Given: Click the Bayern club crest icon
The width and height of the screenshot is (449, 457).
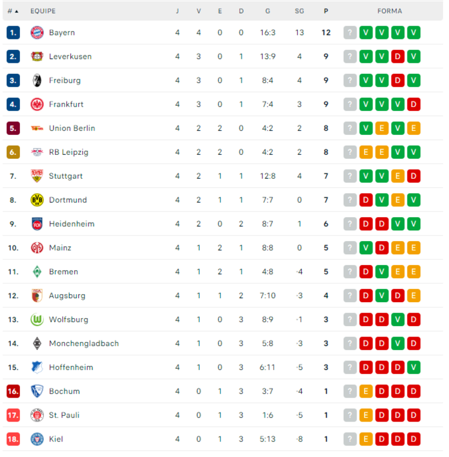Looking at the screenshot, I should coord(37,33).
